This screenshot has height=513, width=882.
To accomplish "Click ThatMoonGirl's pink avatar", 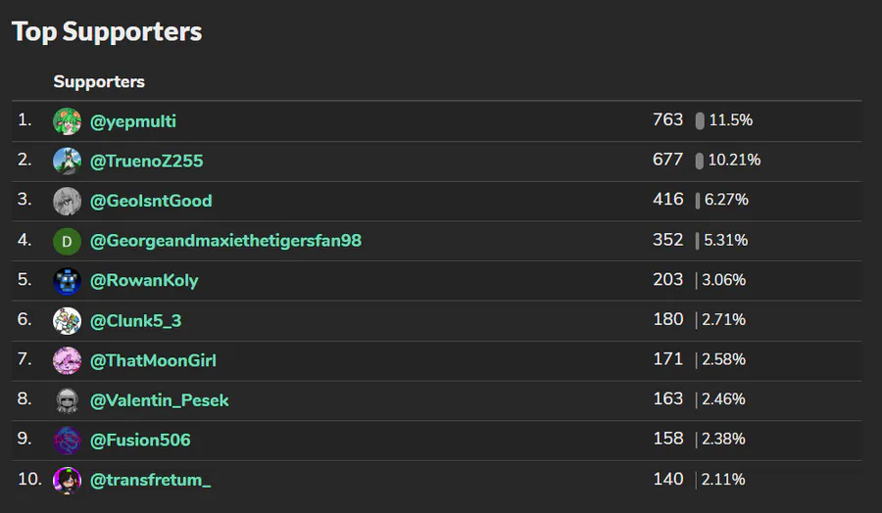I will (x=67, y=360).
